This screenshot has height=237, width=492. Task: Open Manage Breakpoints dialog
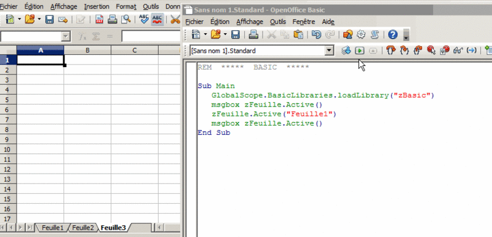click(445, 50)
